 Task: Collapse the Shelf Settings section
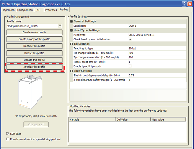click(x=71, y=71)
